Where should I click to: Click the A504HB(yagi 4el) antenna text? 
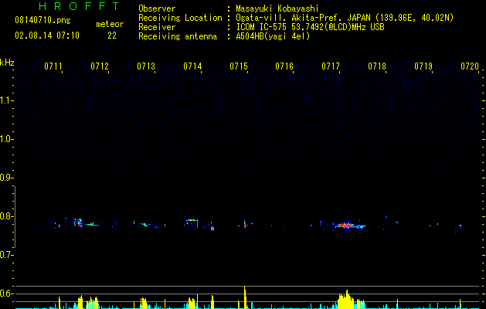coord(273,36)
